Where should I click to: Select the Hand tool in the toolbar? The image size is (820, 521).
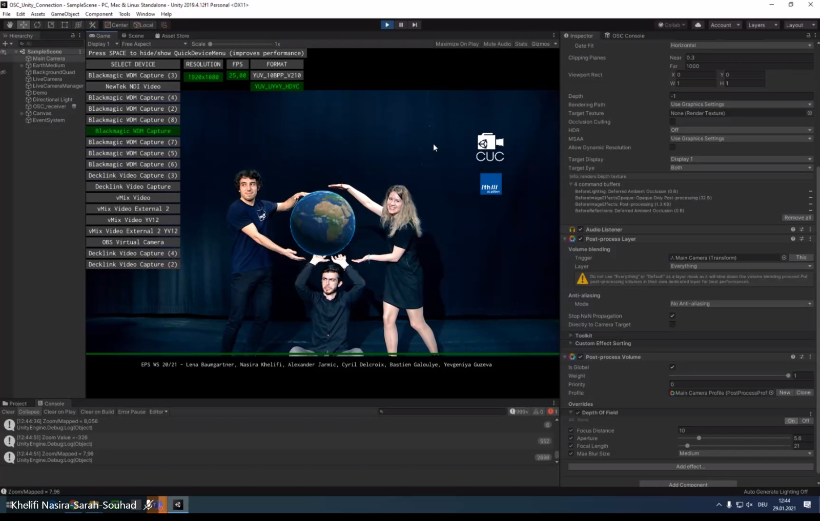coord(10,25)
